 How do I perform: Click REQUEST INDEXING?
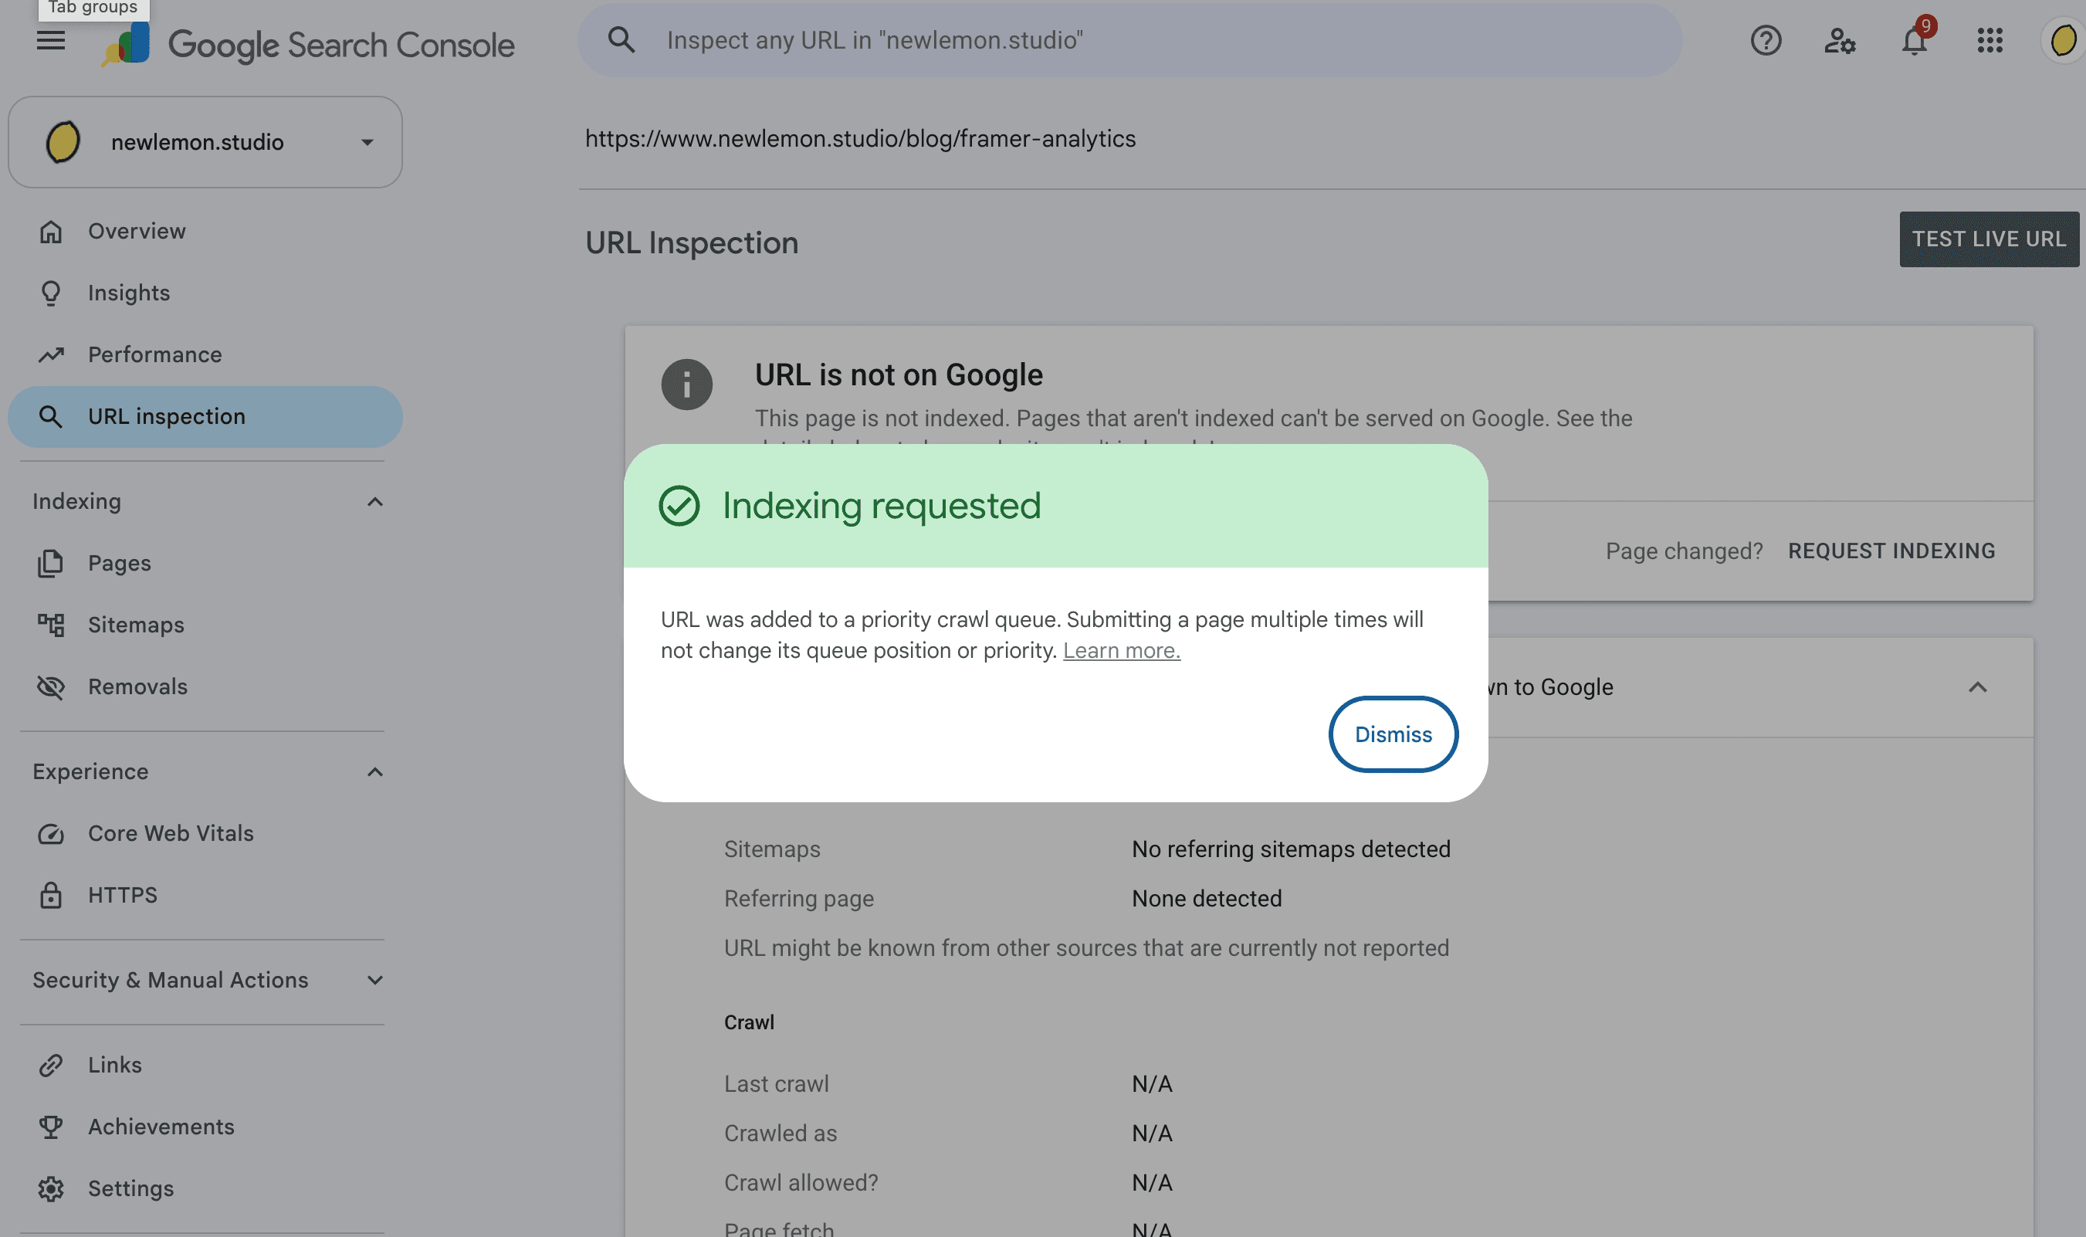click(1891, 551)
